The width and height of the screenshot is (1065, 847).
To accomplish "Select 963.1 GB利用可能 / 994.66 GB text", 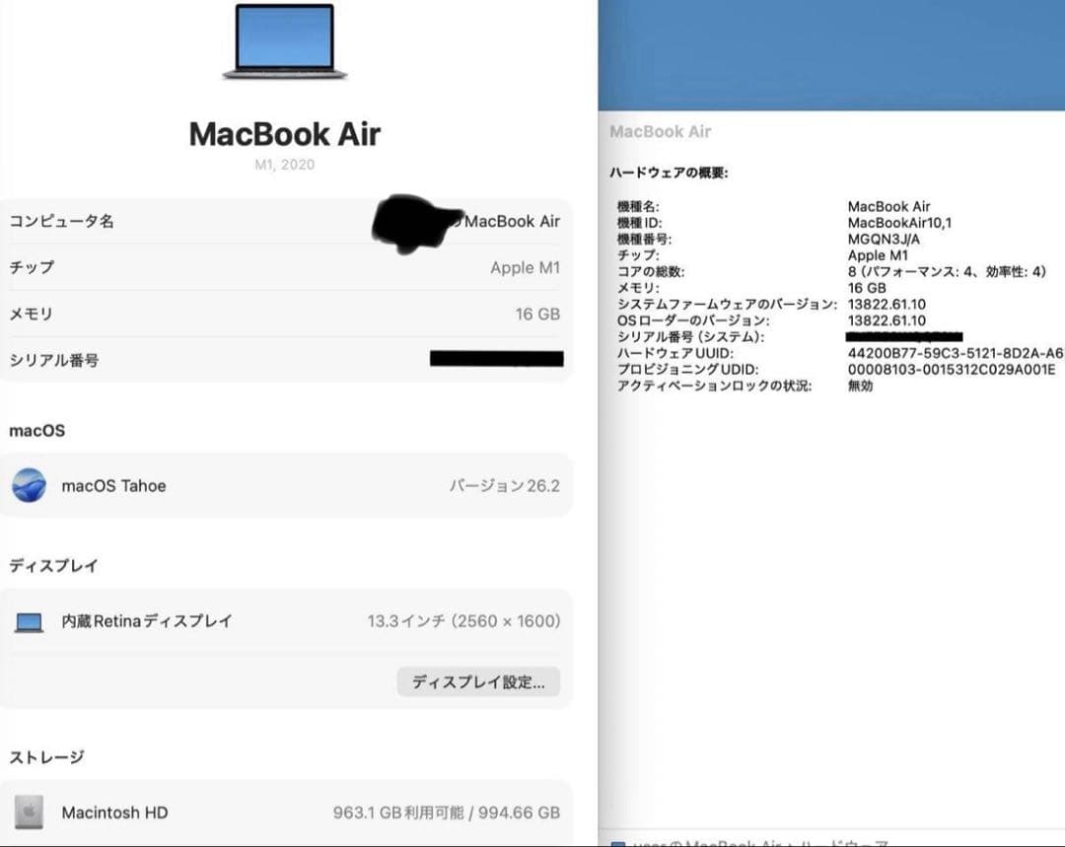I will click(x=447, y=812).
